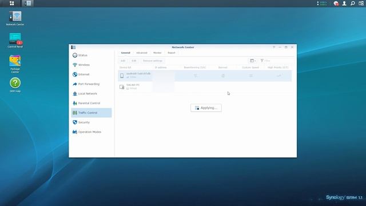Toggle Custom Speed for the android device
The width and height of the screenshot is (366, 206).
[x=250, y=76]
